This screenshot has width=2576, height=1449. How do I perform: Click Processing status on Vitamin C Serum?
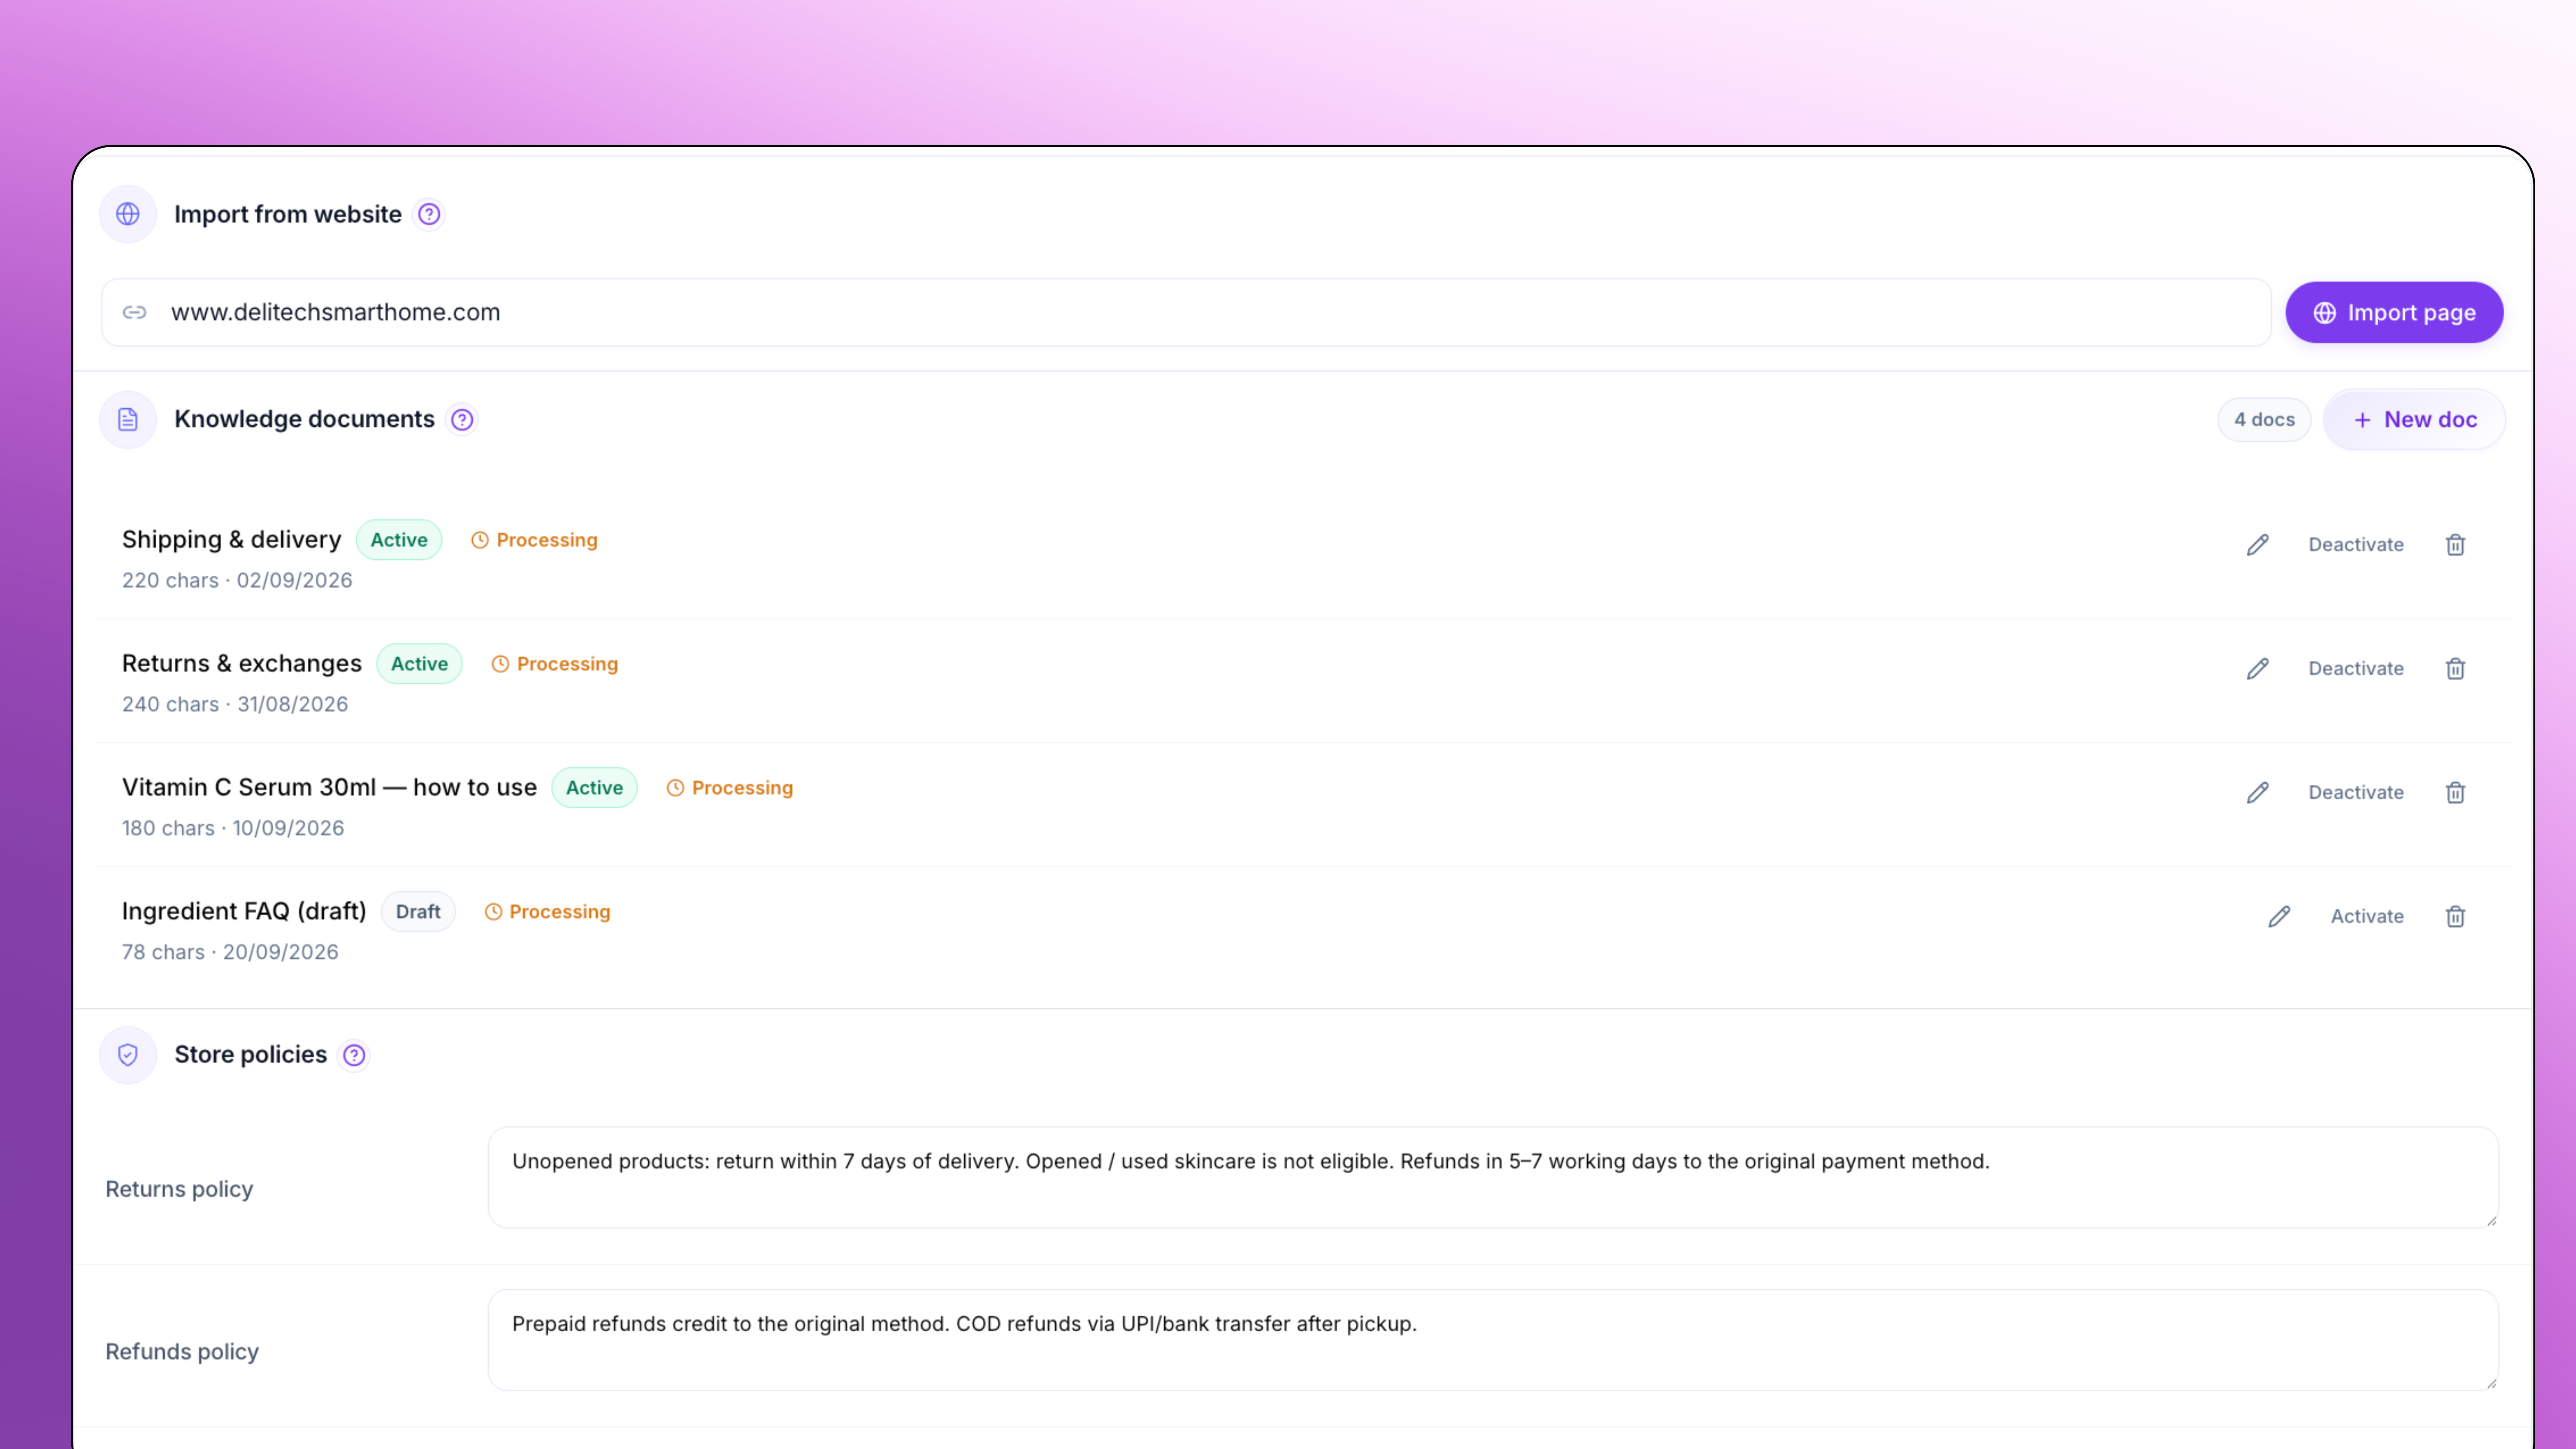pyautogui.click(x=730, y=788)
